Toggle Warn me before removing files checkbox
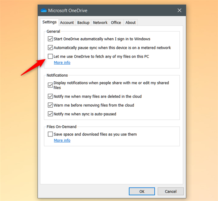Viewport: 218px width, 201px height. [x=50, y=105]
